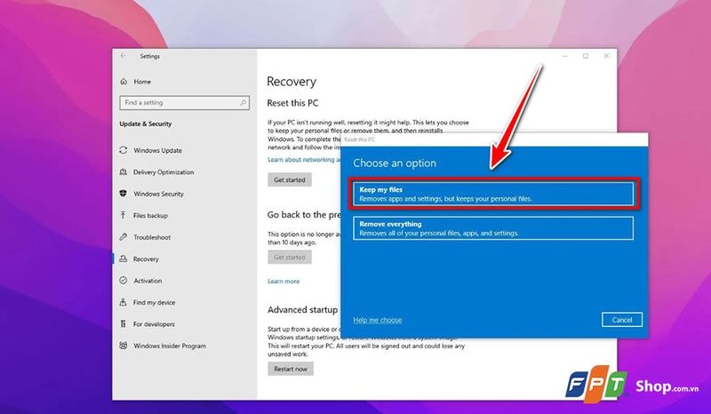Click the back arrow in Settings

[124, 56]
